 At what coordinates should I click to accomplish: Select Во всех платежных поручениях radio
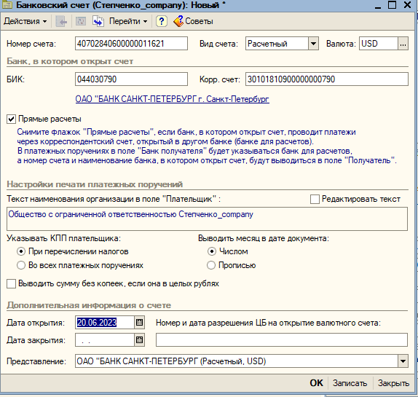coord(21,265)
